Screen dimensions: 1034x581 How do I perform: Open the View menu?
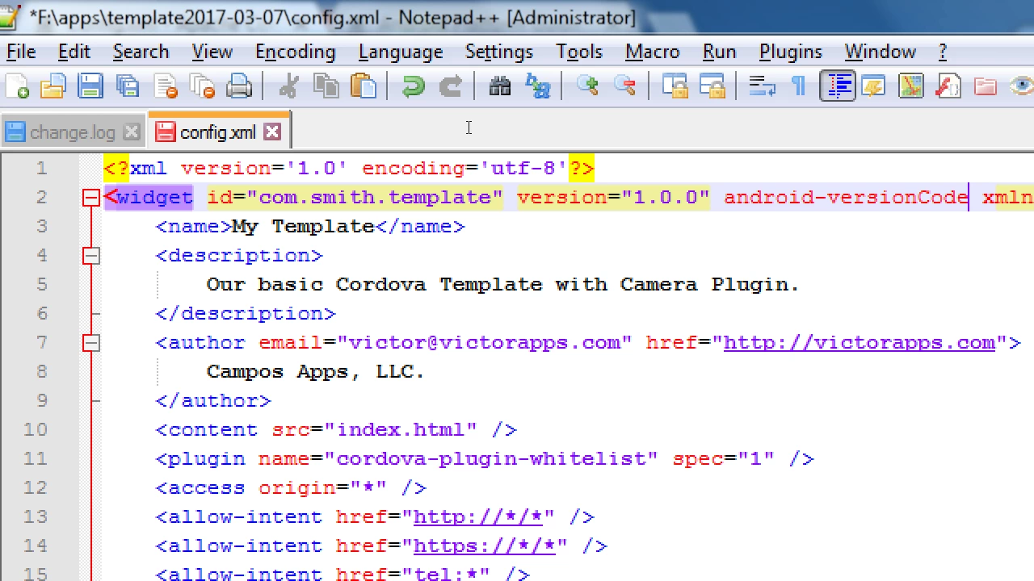[x=212, y=52]
